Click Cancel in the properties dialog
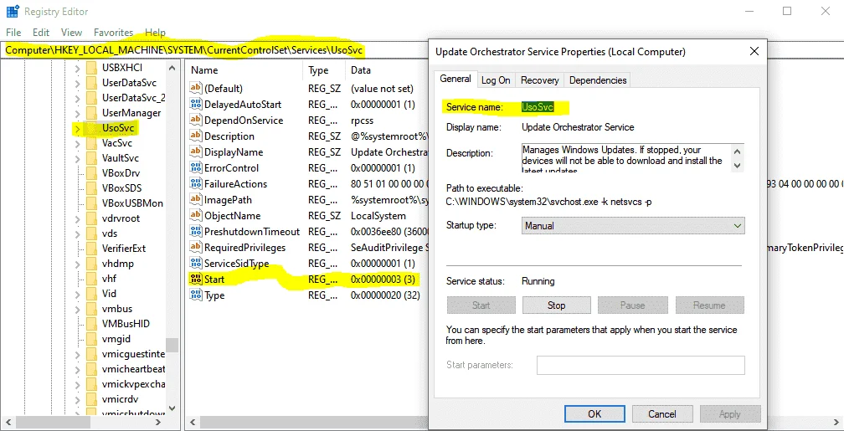Screen dimensions: 844x431 (x=662, y=413)
